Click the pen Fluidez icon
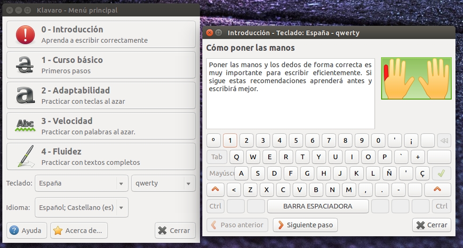The image size is (463, 248). coord(26,156)
